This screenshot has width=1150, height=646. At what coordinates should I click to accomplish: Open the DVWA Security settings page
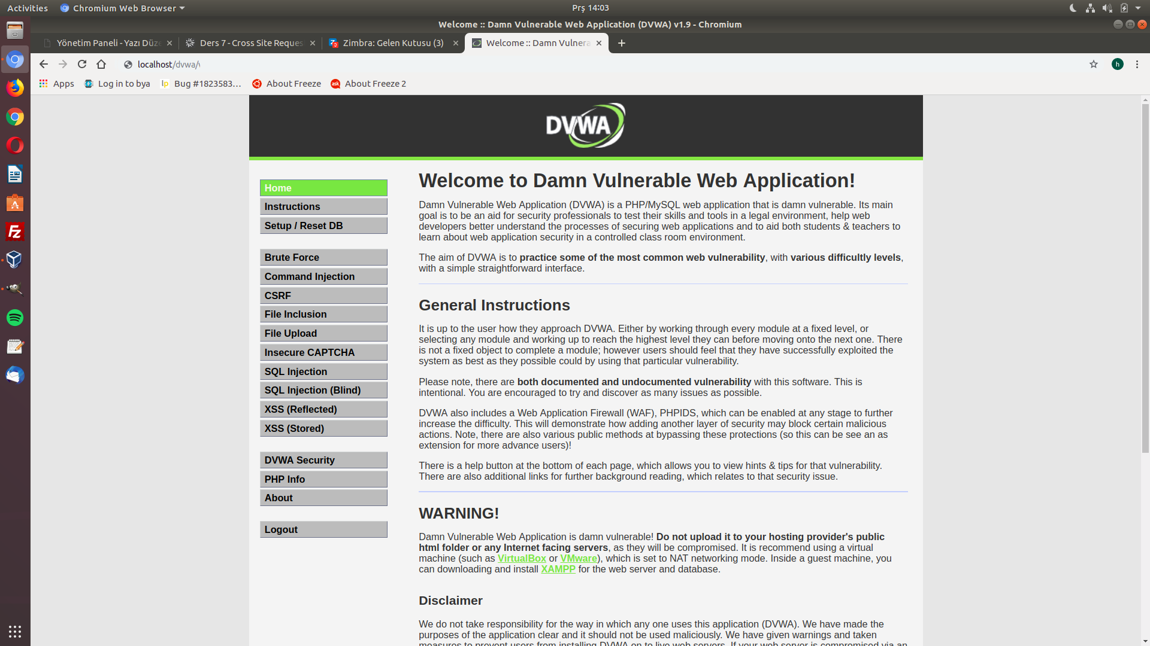(323, 460)
